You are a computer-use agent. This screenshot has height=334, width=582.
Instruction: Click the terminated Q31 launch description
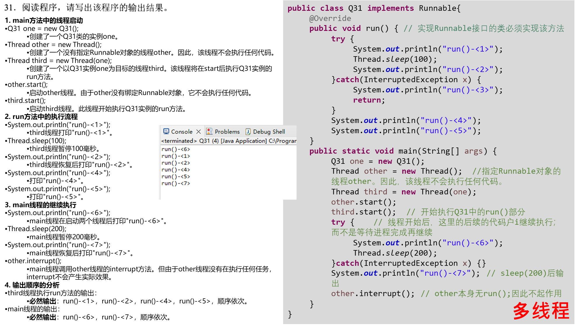click(x=228, y=141)
